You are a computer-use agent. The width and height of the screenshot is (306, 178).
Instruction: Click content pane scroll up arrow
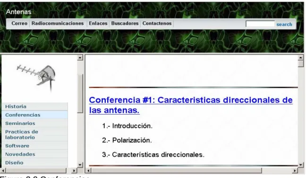click(x=301, y=57)
